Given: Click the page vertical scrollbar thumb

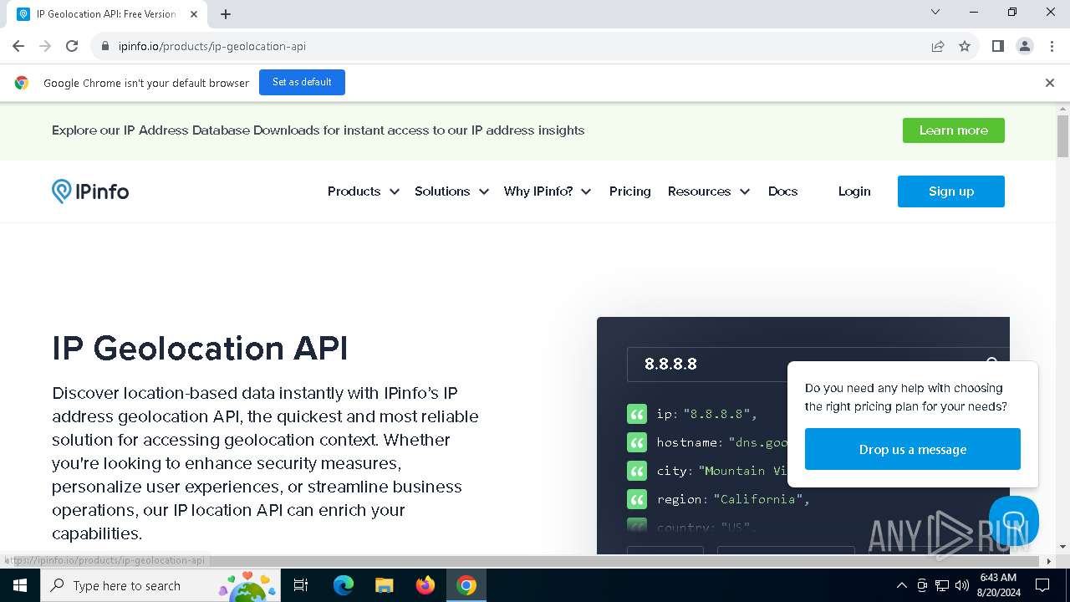Looking at the screenshot, I should click(1062, 136).
